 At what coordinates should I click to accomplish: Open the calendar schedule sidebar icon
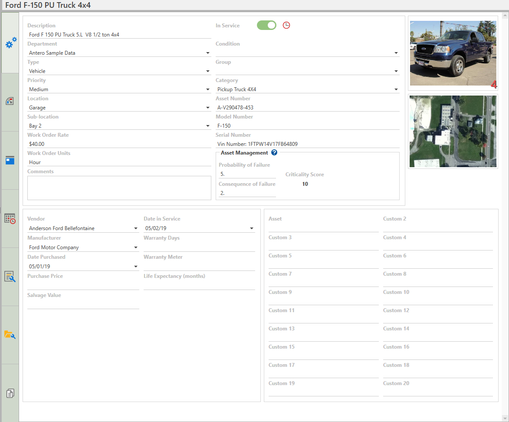point(10,219)
